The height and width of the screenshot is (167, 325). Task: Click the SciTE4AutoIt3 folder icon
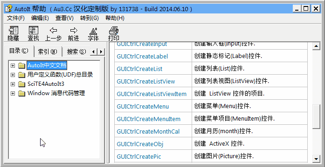click(x=21, y=84)
